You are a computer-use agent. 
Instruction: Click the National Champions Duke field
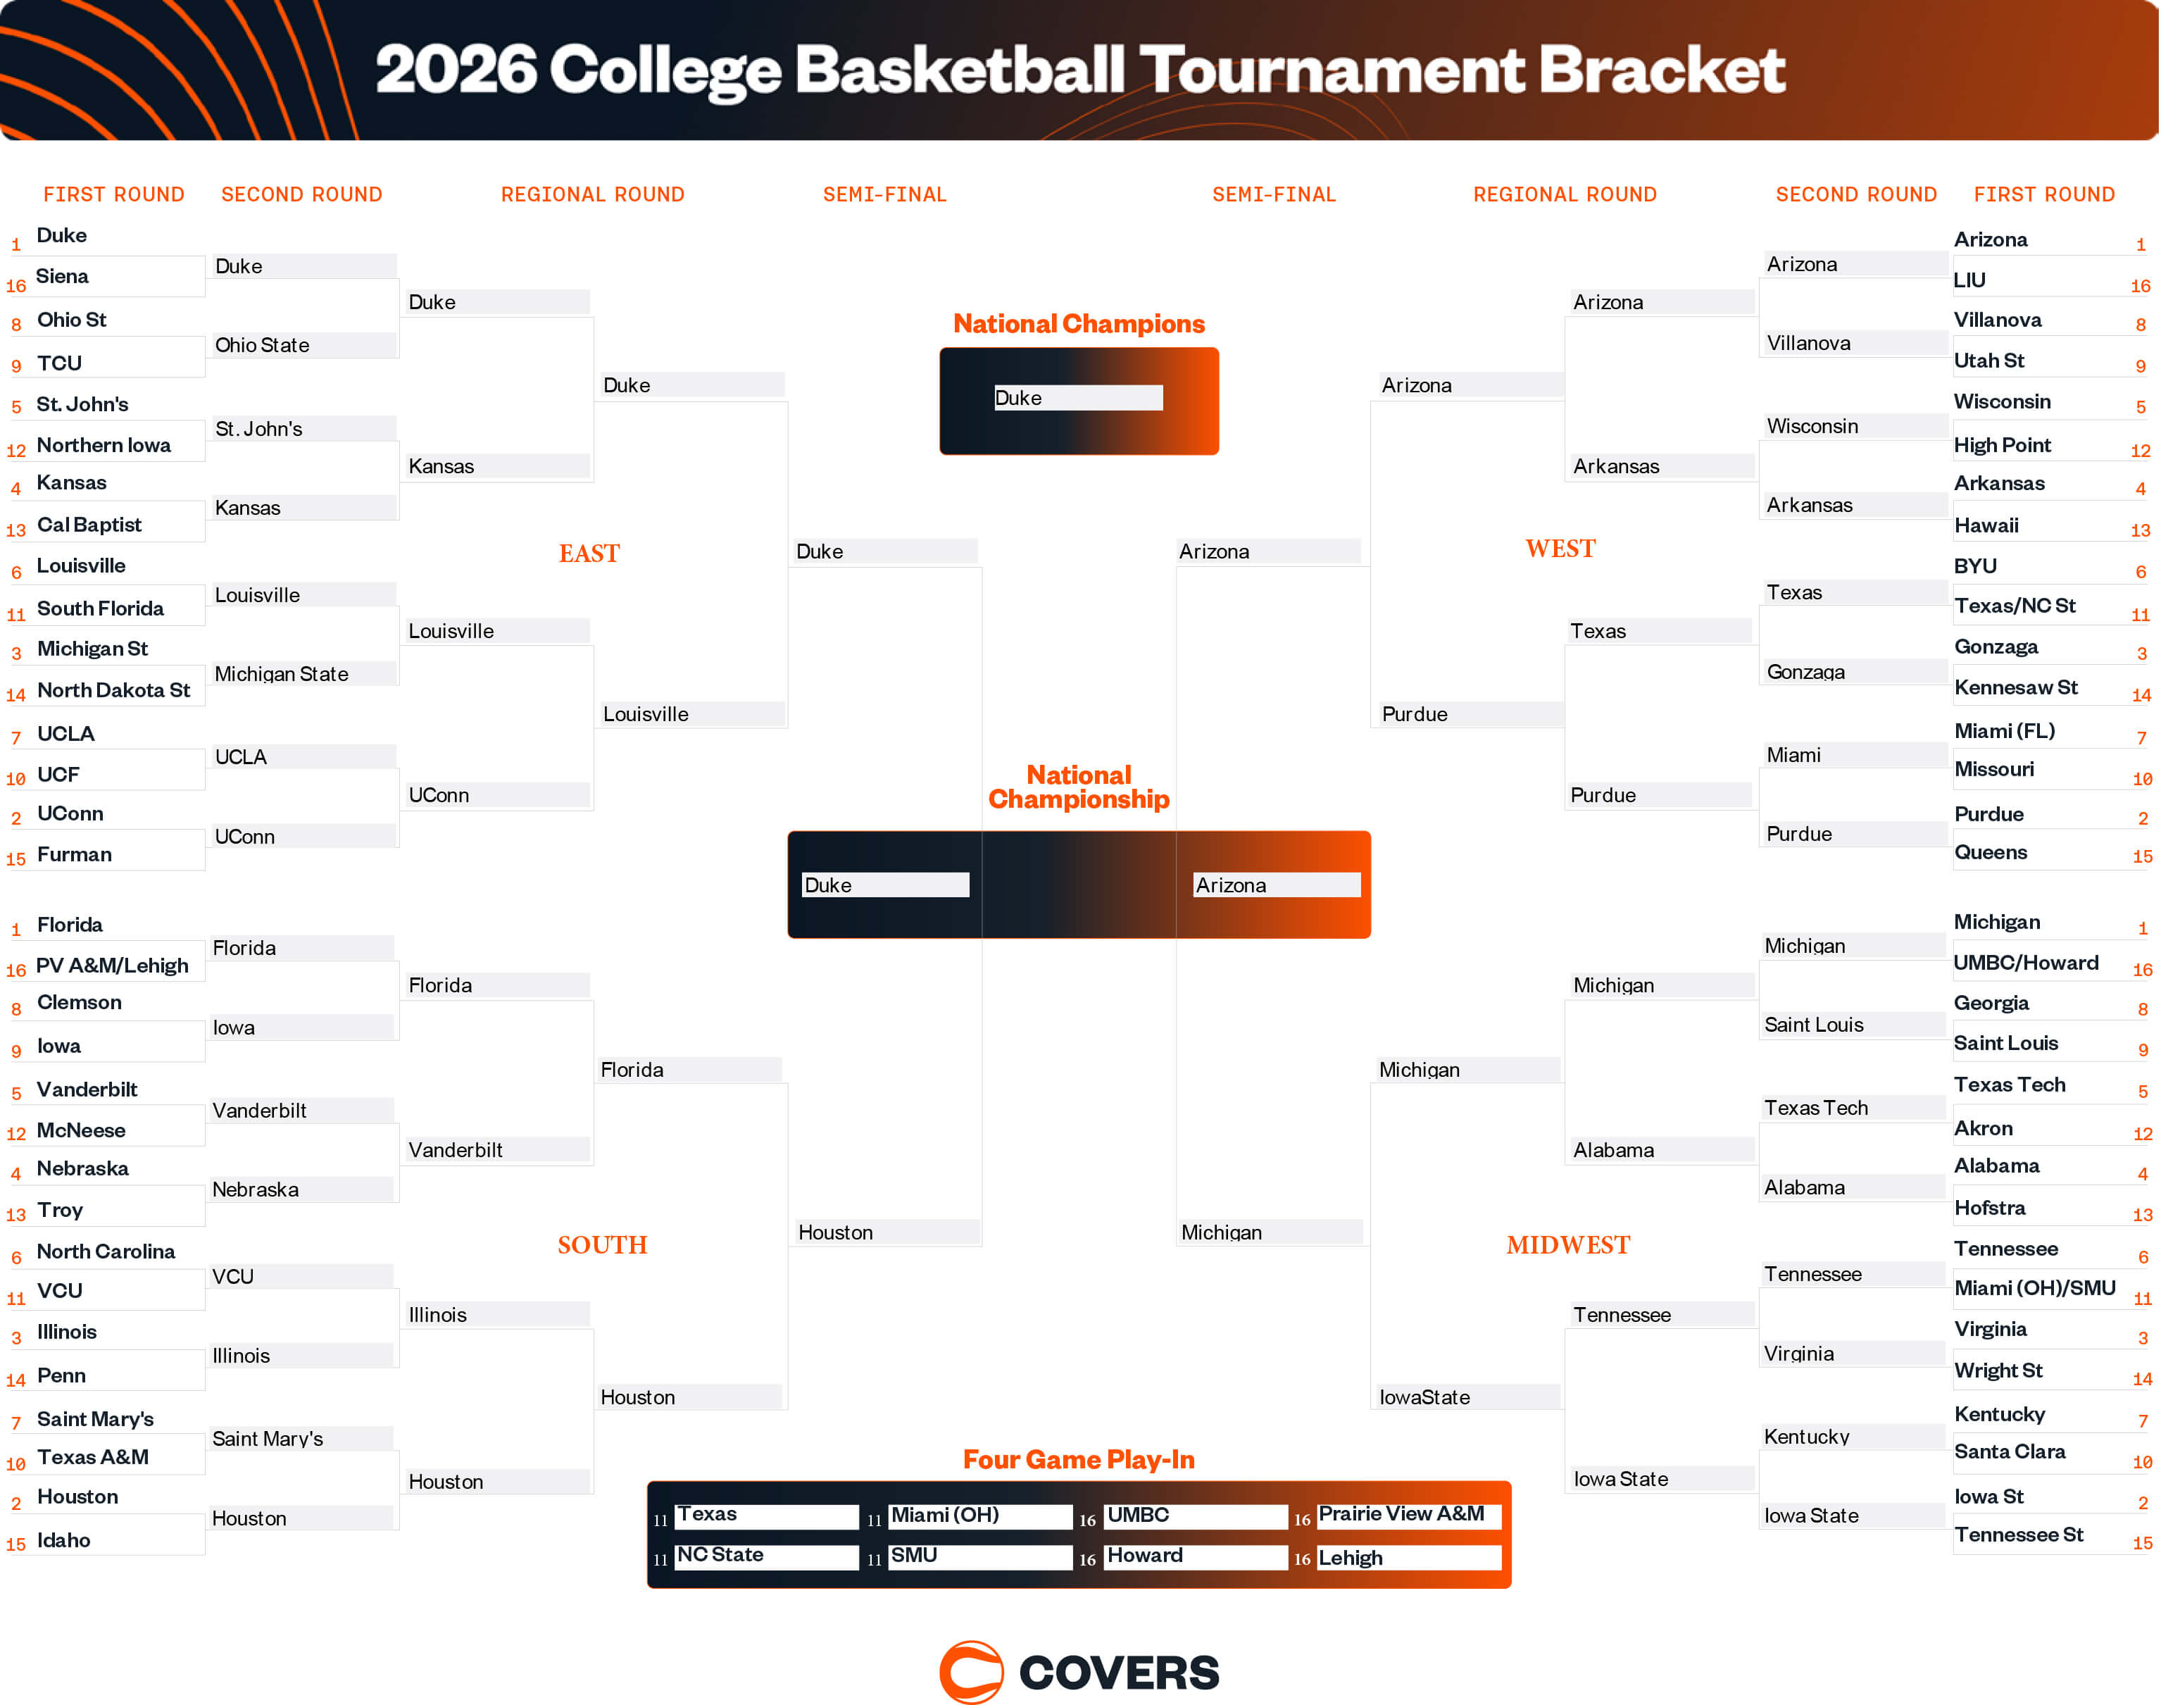point(1078,399)
